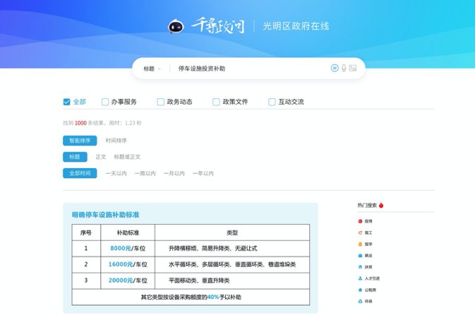Select the 智能排序 button
Viewport: 475px width, 315px height.
point(80,141)
